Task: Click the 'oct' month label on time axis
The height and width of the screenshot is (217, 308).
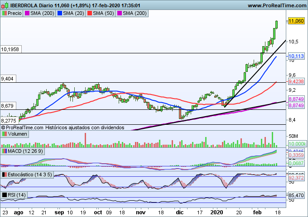Action: [98, 212]
